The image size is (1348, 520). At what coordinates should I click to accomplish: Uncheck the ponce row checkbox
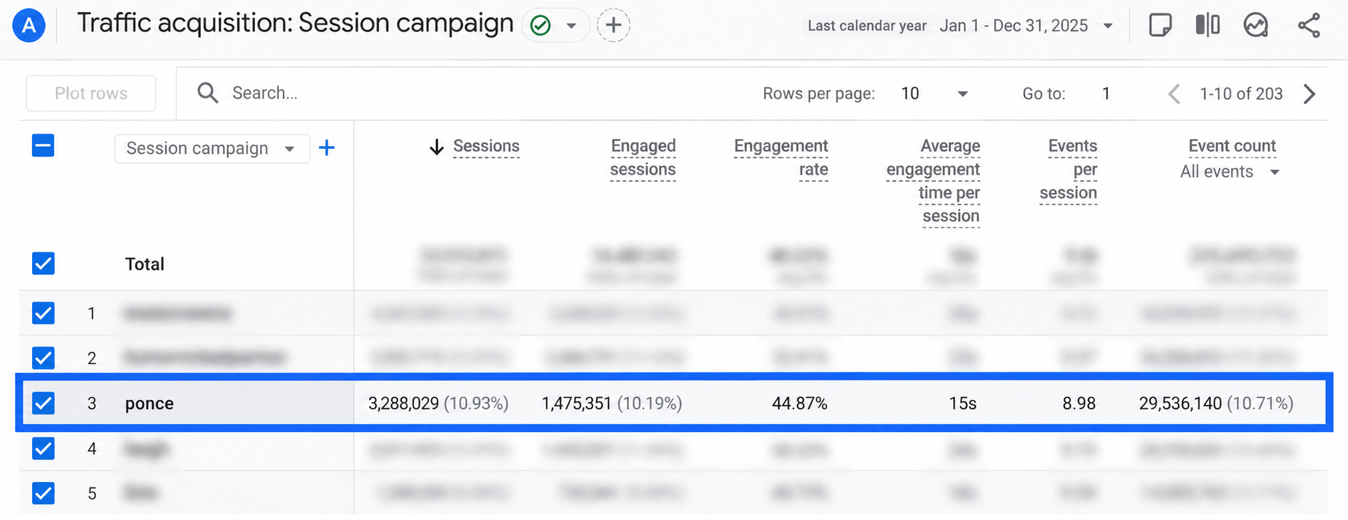[43, 403]
